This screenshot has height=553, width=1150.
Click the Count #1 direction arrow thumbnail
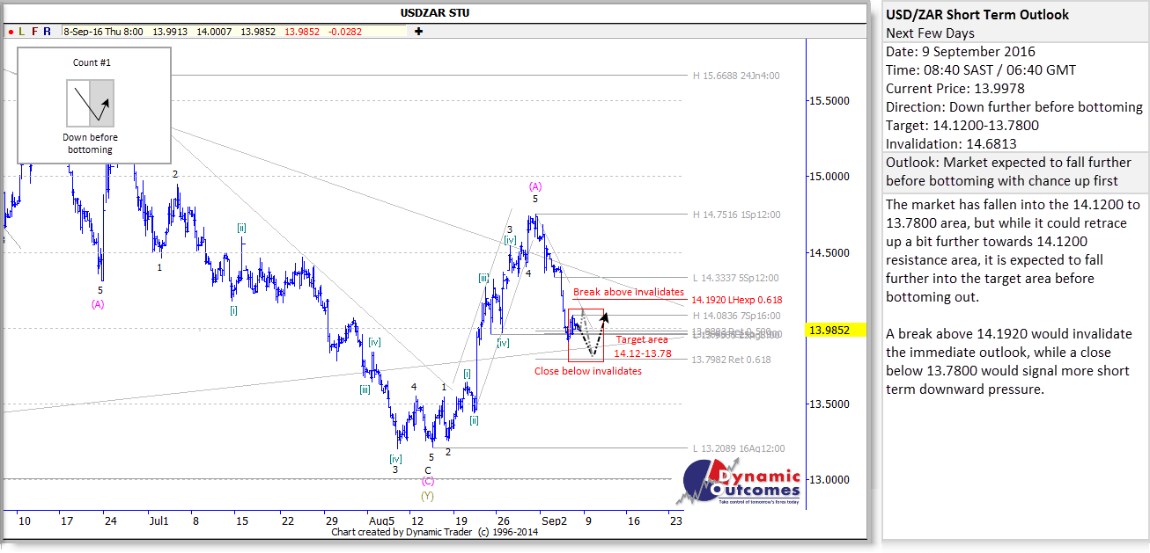pos(91,102)
